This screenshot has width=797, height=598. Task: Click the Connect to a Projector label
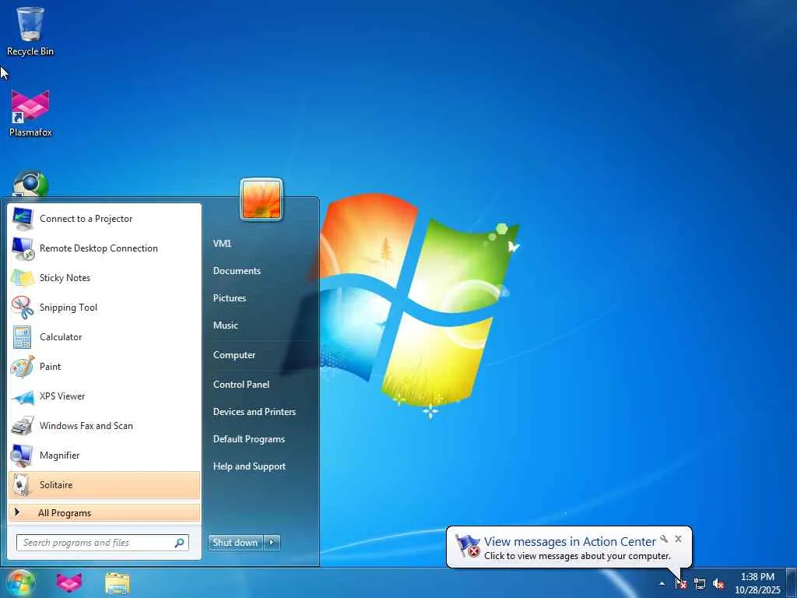86,219
